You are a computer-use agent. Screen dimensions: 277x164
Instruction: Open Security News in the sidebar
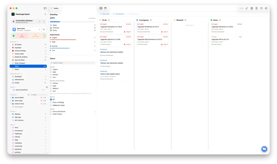[28, 60]
